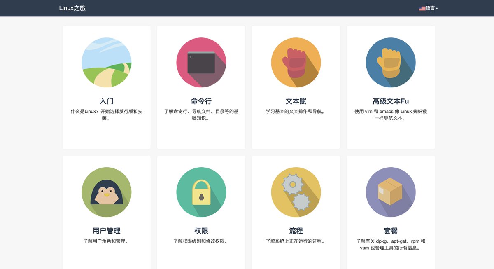Select the landscape icon above 入门
This screenshot has height=269, width=494.
click(x=106, y=62)
